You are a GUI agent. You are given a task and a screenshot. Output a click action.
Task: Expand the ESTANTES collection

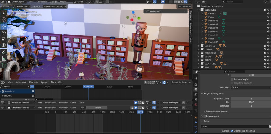coord(199,46)
